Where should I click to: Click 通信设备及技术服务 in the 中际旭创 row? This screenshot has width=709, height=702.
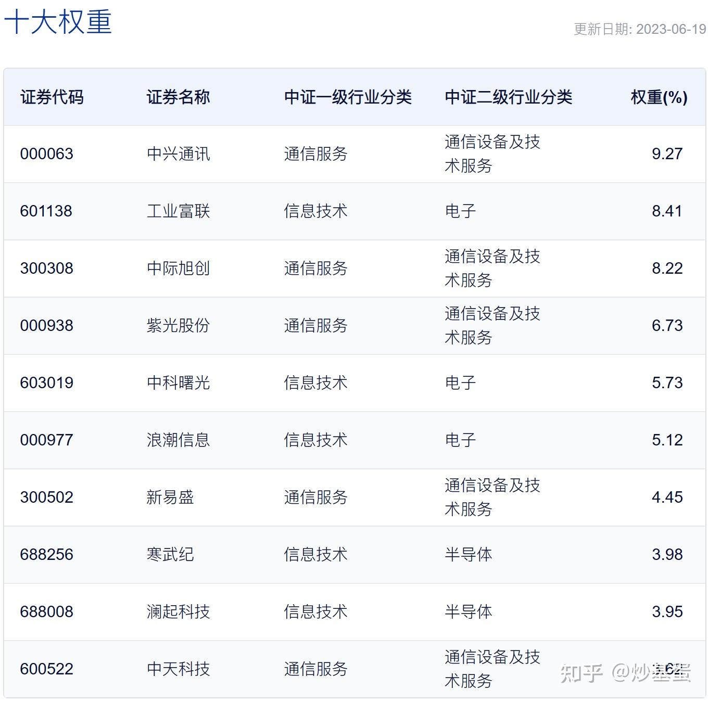[x=492, y=269]
